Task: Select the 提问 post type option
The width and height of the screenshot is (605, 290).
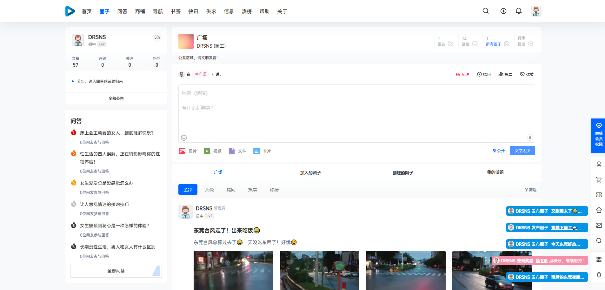Action: [x=484, y=74]
